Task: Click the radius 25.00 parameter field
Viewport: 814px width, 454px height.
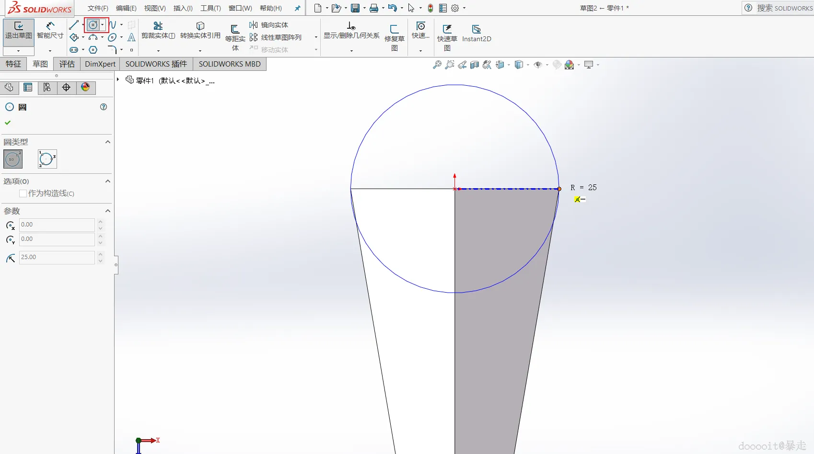Action: coord(57,257)
